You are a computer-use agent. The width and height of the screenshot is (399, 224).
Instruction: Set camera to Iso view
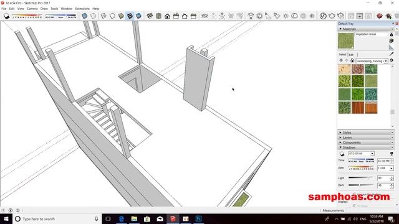pos(150,16)
